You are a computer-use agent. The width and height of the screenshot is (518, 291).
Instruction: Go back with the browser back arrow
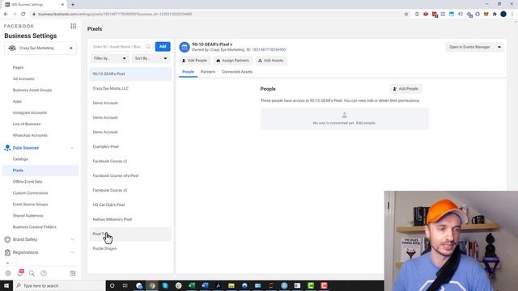[x=6, y=15]
